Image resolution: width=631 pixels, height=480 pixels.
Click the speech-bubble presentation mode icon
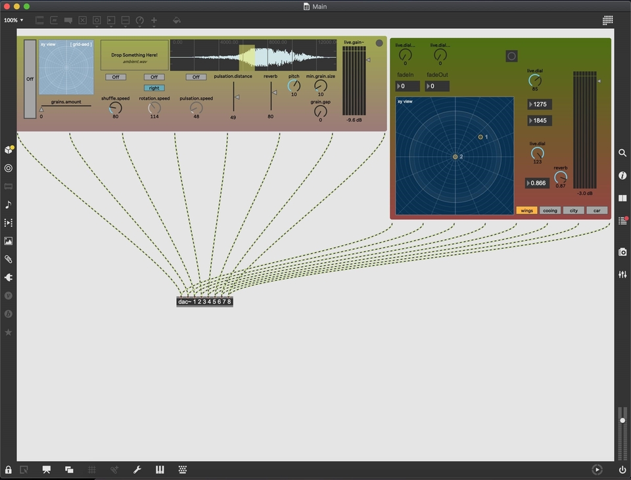coord(47,469)
